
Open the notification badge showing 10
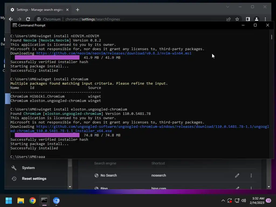[x=268, y=201]
